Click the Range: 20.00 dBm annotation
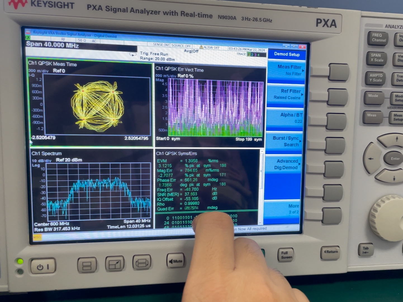The image size is (403, 302). [157, 59]
